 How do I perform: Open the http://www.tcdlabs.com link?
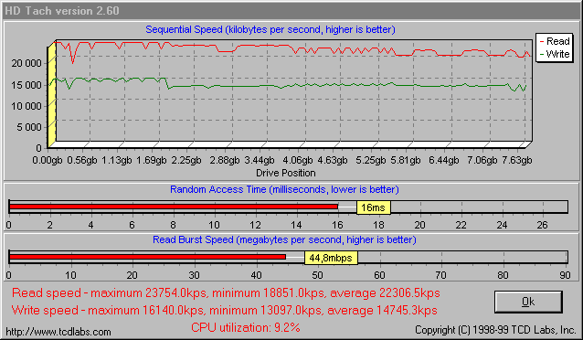pos(58,332)
